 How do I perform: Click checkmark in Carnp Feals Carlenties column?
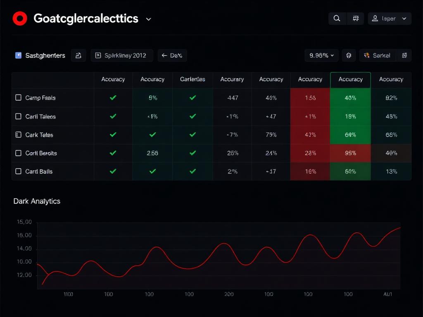click(192, 97)
